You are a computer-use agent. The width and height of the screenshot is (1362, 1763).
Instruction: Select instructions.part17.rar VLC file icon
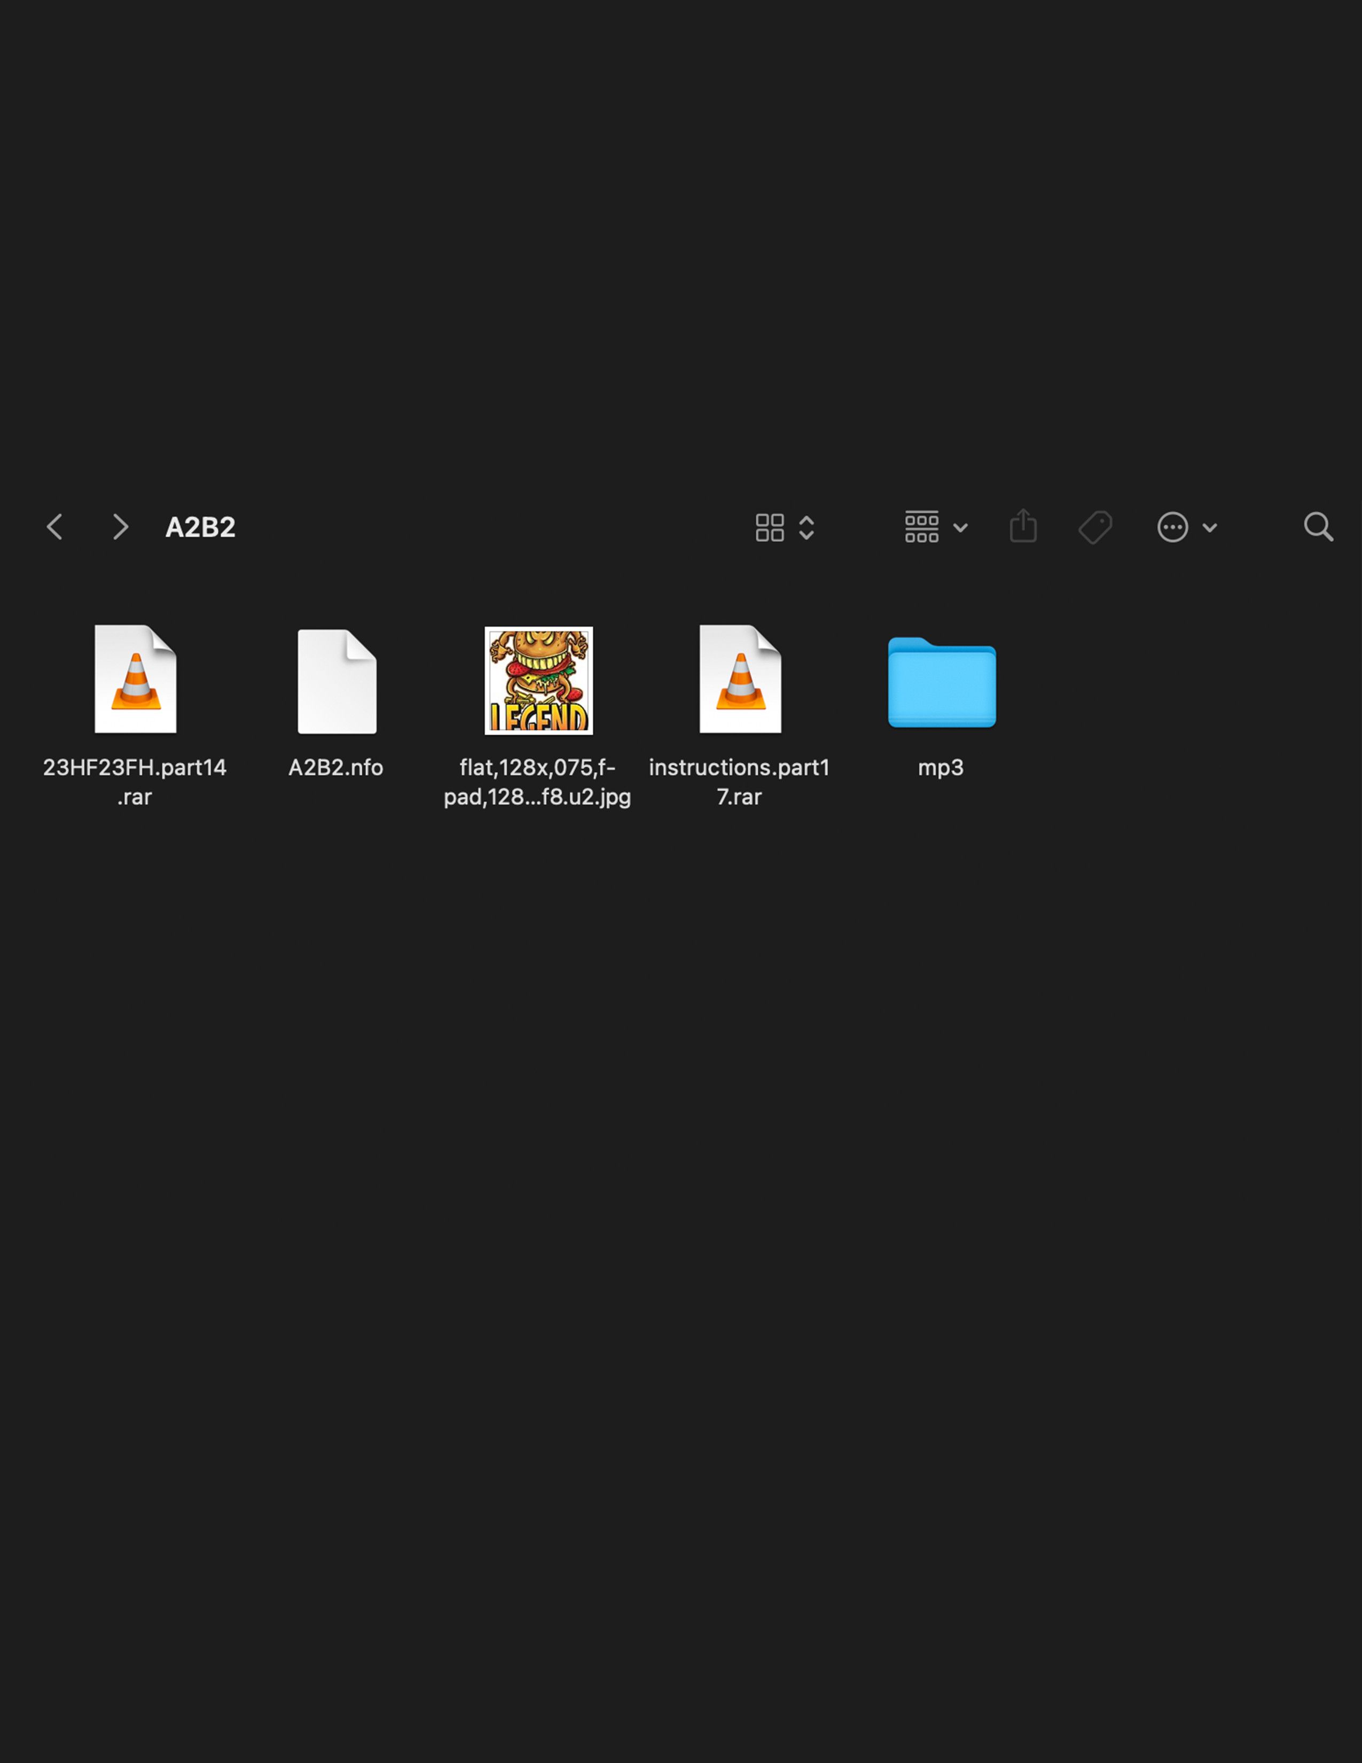[x=741, y=679]
